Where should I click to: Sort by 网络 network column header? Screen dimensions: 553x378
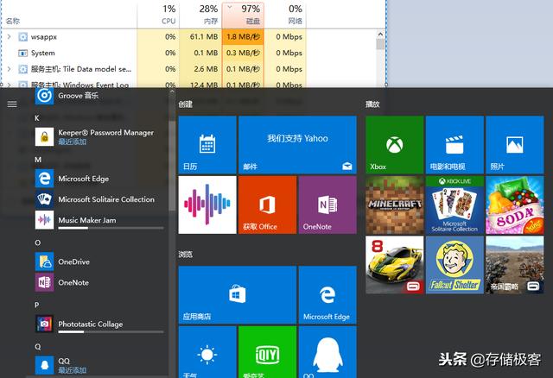point(285,15)
